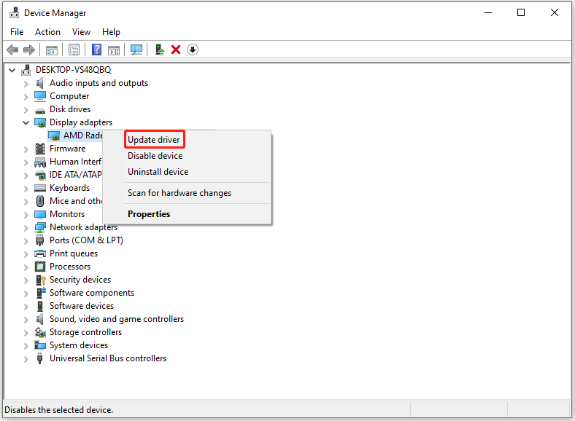Click the Scan for hardware changes monitor icon
575x421 pixels.
coord(136,50)
